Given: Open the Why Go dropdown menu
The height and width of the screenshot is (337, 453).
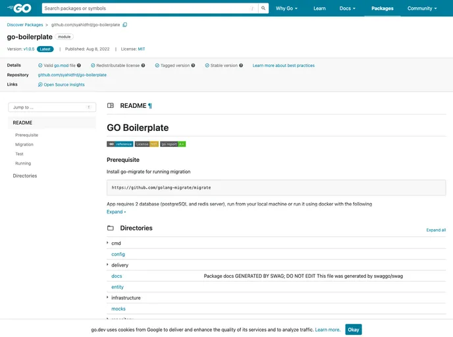Looking at the screenshot, I should point(286,9).
